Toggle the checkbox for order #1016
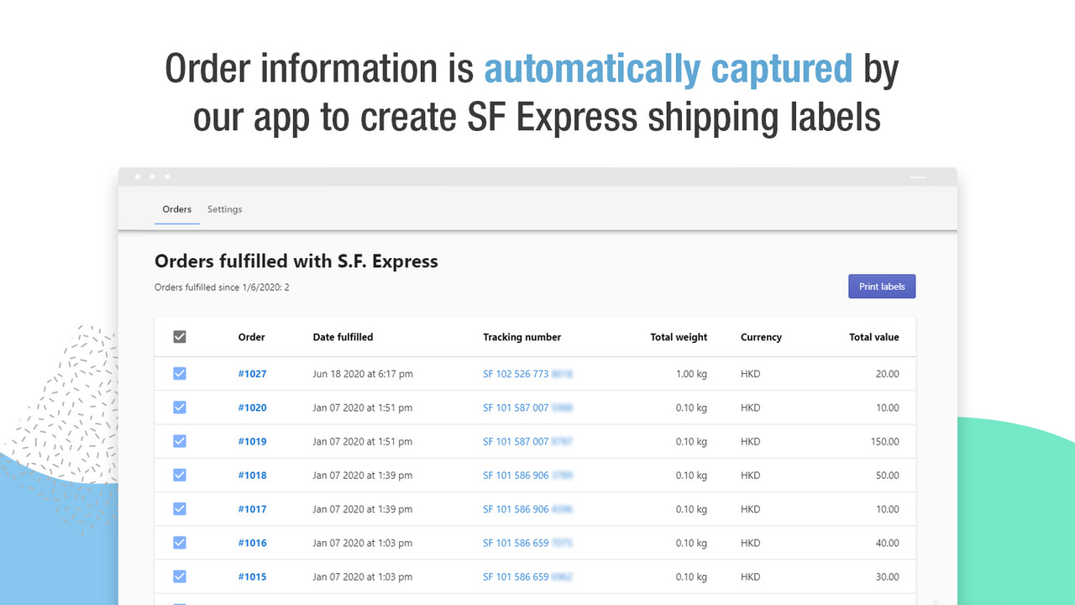This screenshot has width=1075, height=605. [180, 542]
